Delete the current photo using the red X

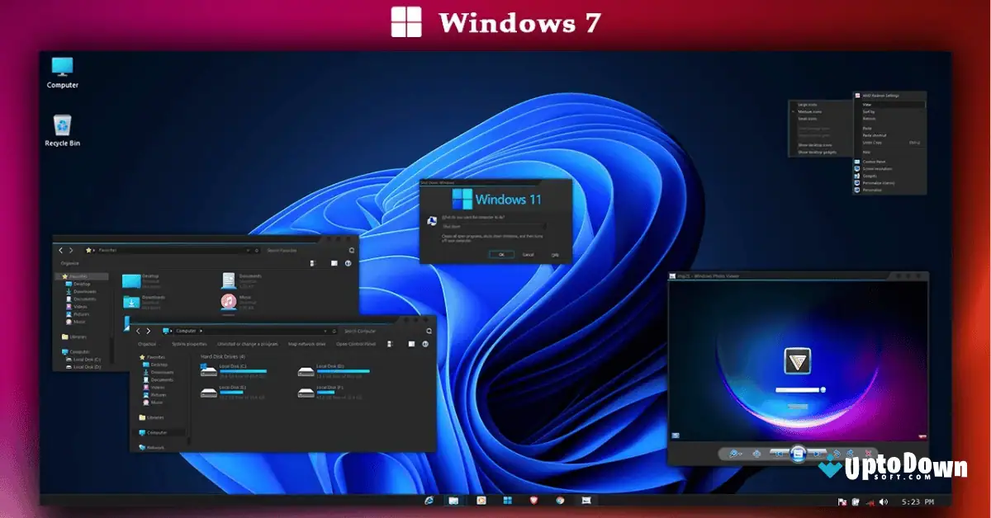868,454
